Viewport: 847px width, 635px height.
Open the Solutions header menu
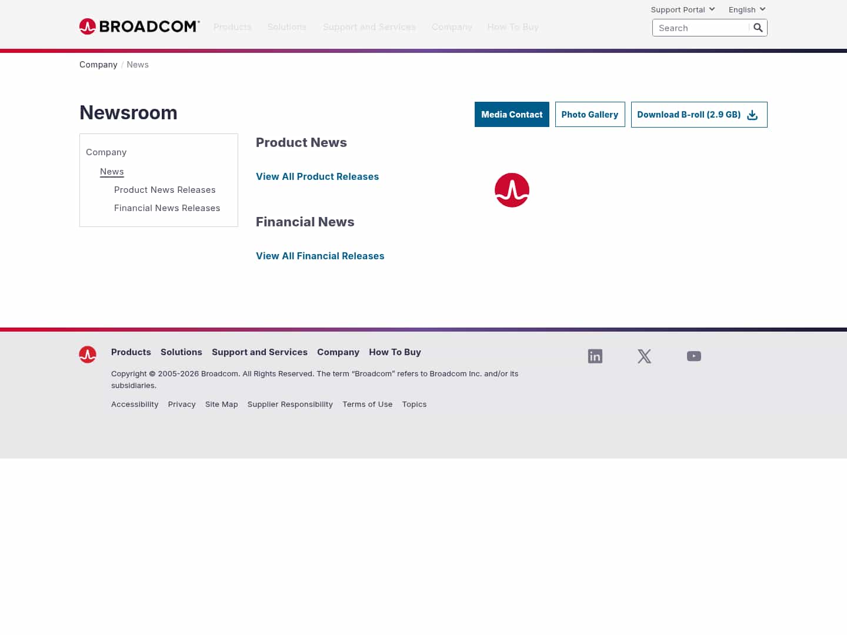(x=287, y=27)
